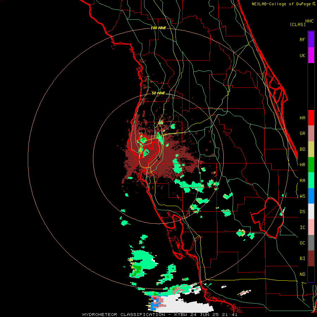Click the GC legend label

(302, 243)
